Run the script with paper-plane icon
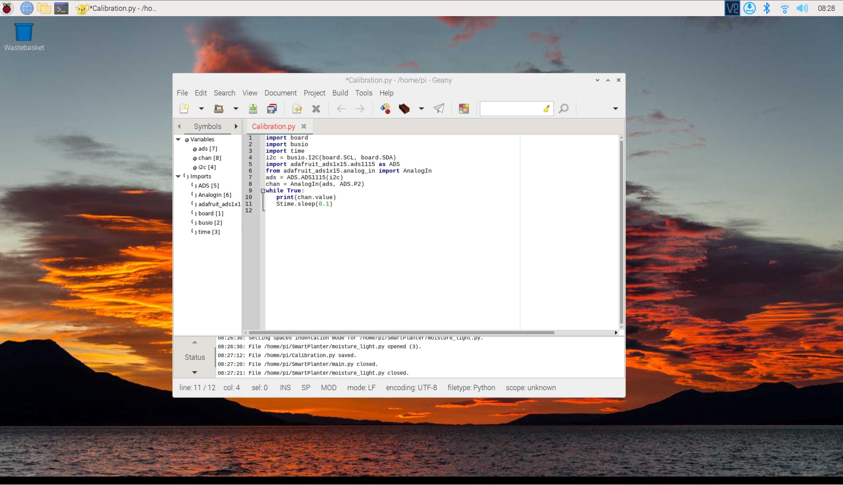This screenshot has height=485, width=843. [x=439, y=109]
